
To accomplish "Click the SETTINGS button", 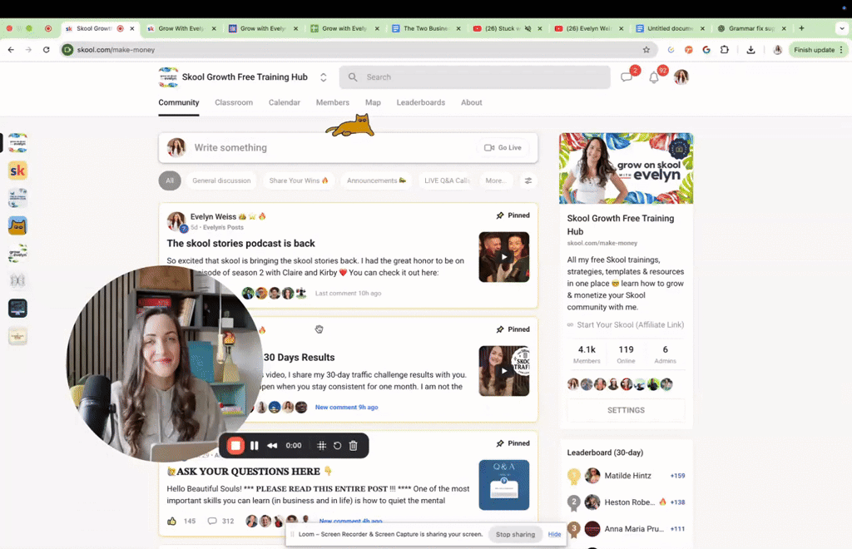I will pos(626,411).
